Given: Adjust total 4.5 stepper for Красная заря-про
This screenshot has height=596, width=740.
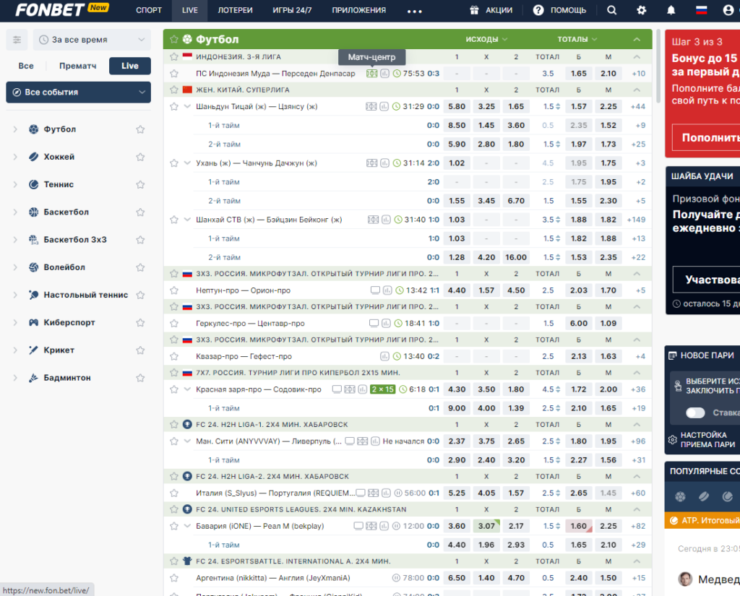Looking at the screenshot, I should pos(558,390).
